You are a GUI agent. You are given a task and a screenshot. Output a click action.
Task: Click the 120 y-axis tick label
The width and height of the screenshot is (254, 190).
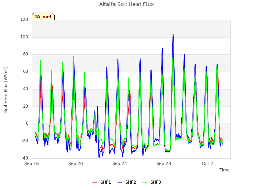pyautogui.click(x=24, y=19)
